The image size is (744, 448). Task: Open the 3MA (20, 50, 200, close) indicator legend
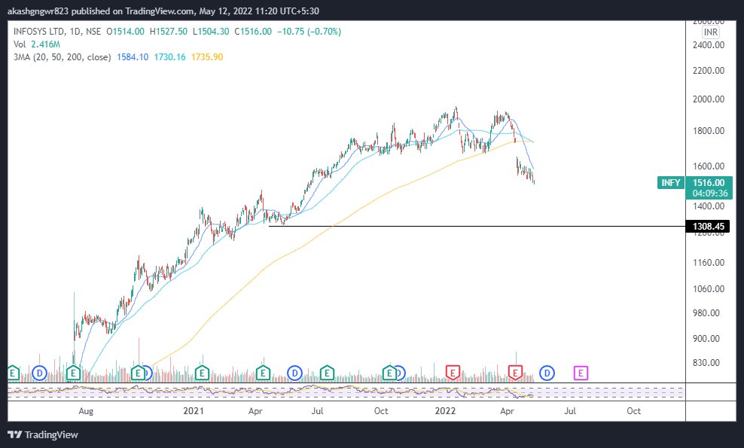pos(63,57)
